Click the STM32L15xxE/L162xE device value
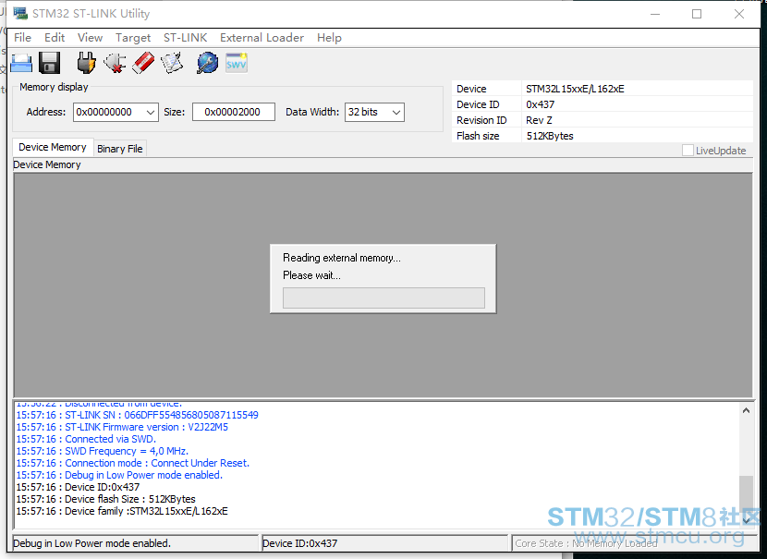 tap(575, 89)
